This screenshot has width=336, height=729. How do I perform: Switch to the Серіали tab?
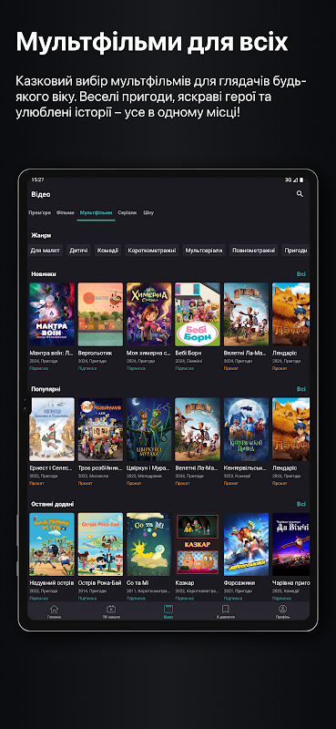127,212
